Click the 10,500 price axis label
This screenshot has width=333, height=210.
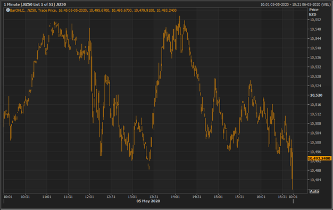pyautogui.click(x=315, y=142)
